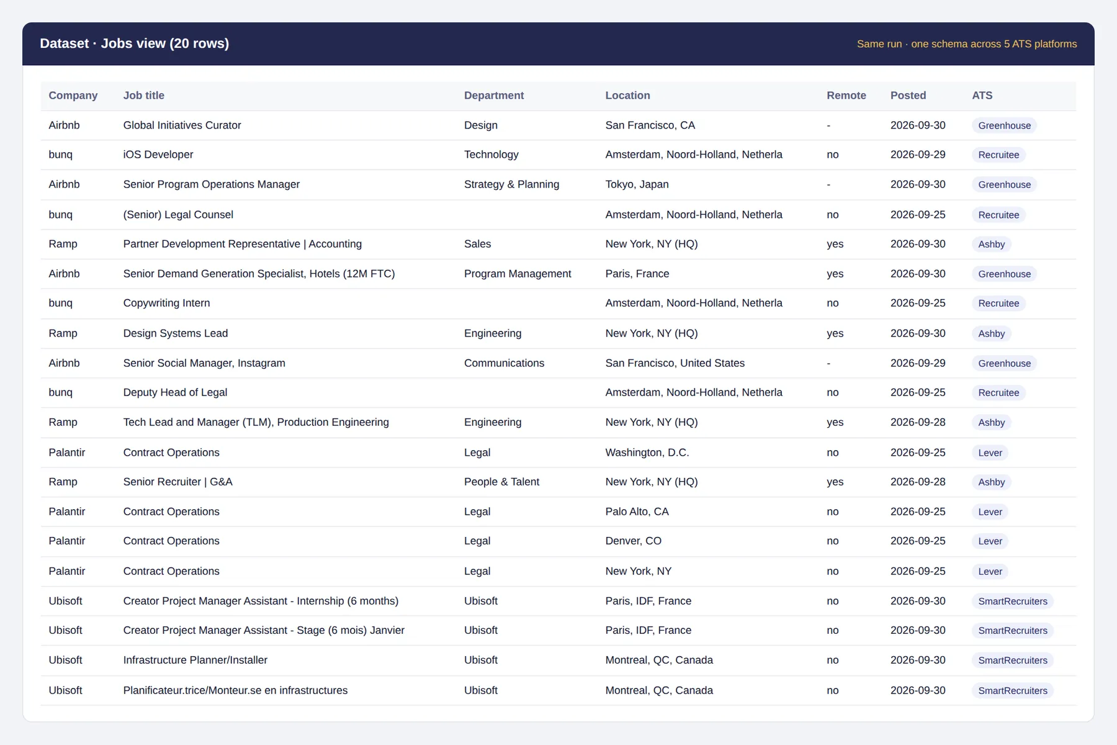Click the 'Strategy & Planning' department cell
The width and height of the screenshot is (1117, 745).
tap(512, 184)
